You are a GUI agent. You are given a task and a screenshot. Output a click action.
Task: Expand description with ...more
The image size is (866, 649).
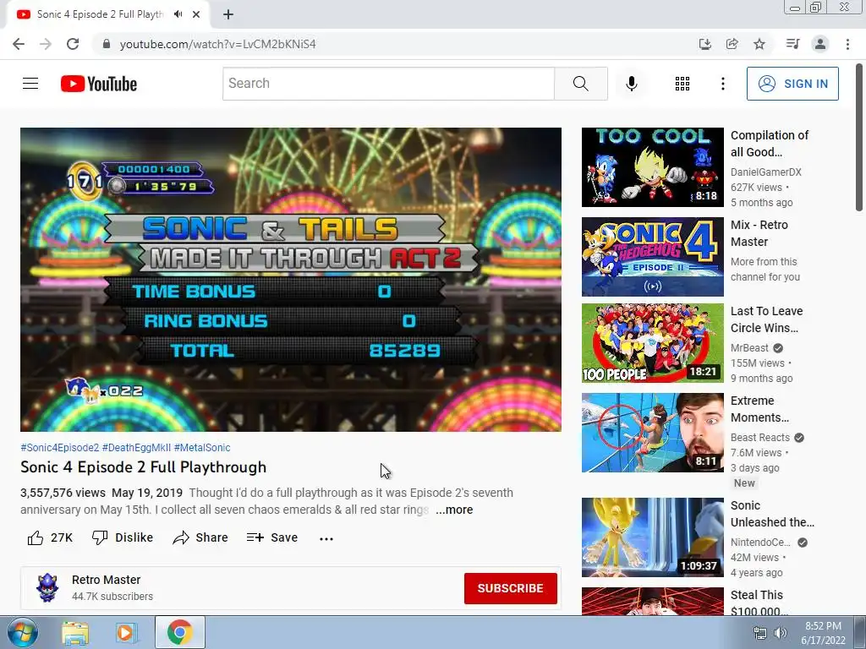coord(454,510)
